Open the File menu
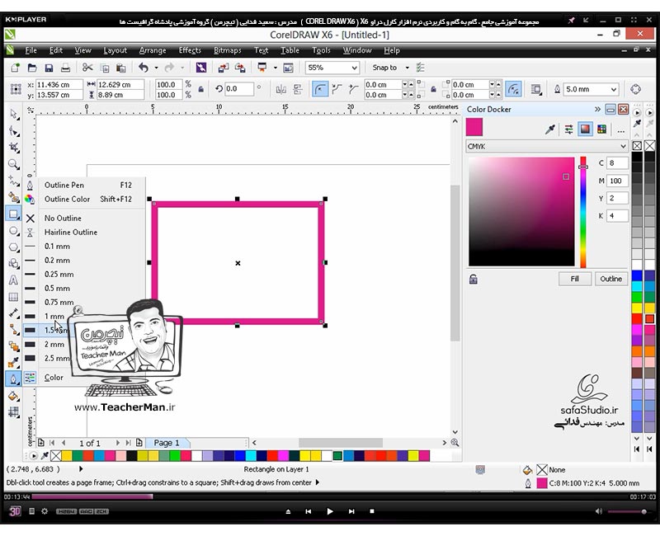The height and width of the screenshot is (536, 660). (x=31, y=50)
